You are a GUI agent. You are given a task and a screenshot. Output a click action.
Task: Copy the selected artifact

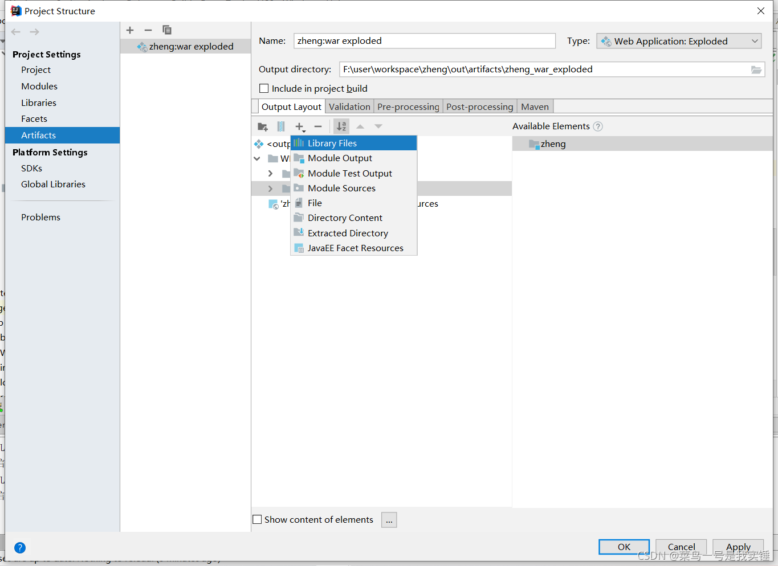point(167,30)
